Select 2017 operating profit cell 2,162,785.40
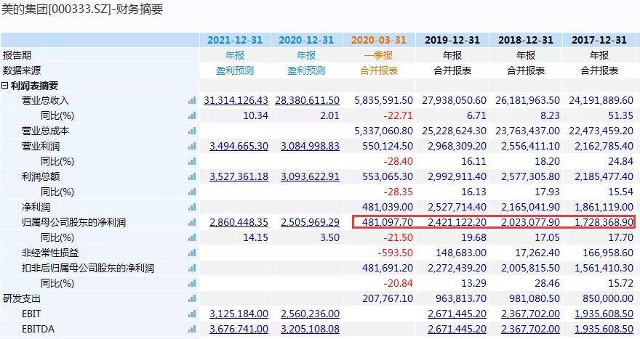Screen dimensions: 640x339 pos(604,146)
